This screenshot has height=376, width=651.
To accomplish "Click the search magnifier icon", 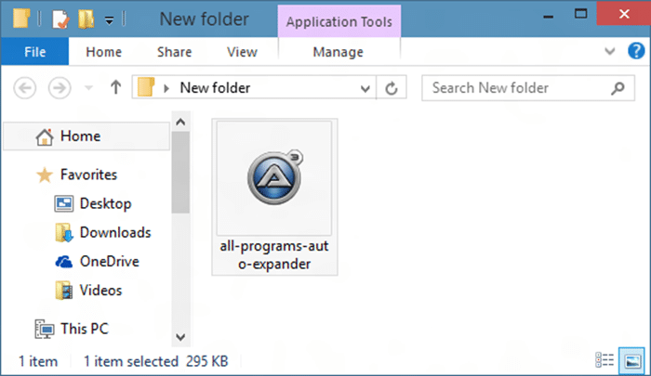I will pyautogui.click(x=618, y=88).
